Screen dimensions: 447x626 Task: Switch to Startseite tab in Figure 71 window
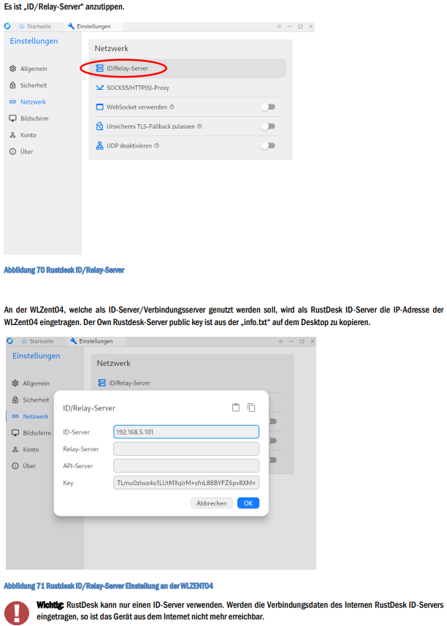pos(37,341)
